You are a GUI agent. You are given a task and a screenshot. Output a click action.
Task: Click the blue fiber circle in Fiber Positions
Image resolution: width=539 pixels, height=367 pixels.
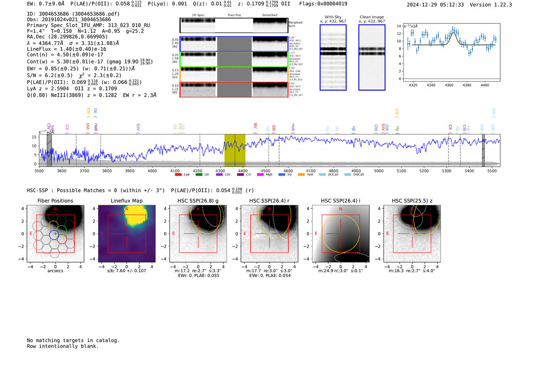point(54,235)
